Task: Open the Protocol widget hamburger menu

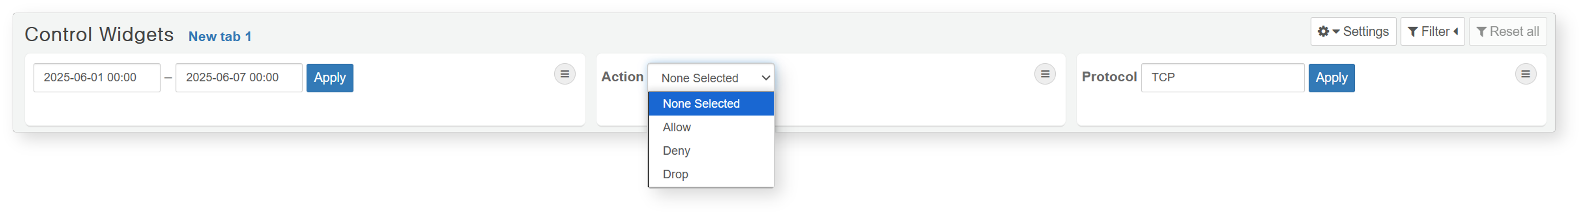Action: click(1525, 74)
